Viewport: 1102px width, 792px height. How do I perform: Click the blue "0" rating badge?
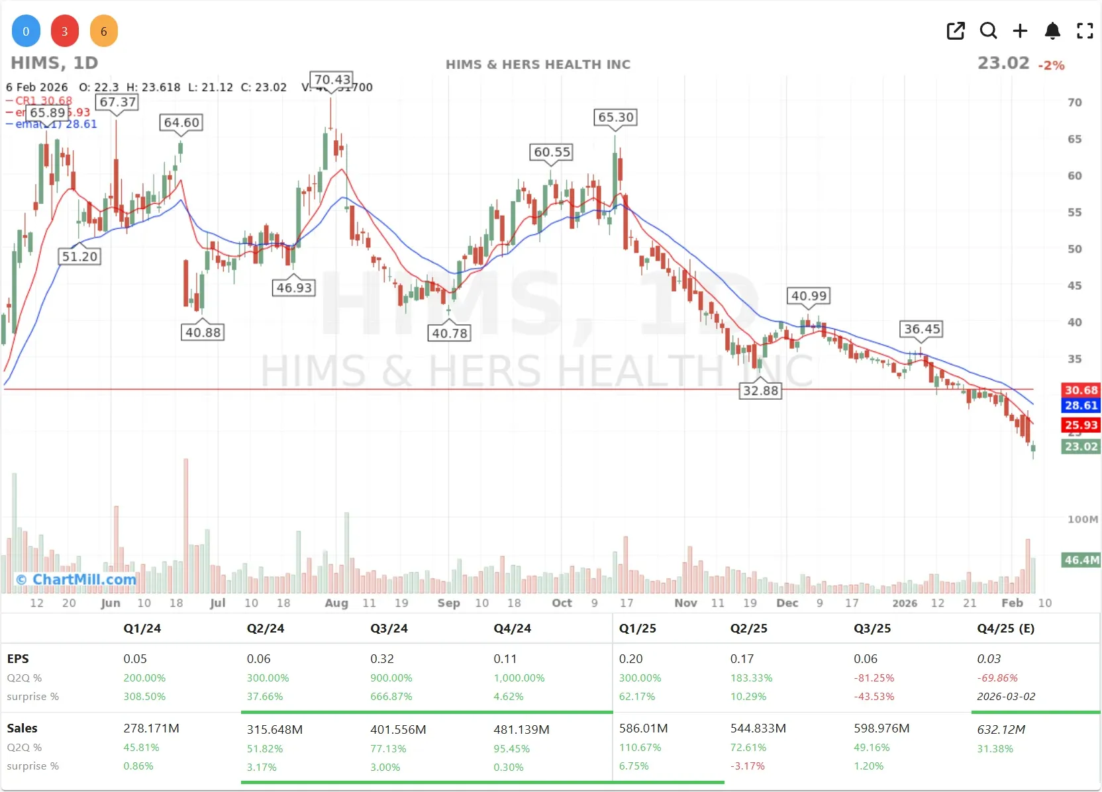tap(25, 30)
